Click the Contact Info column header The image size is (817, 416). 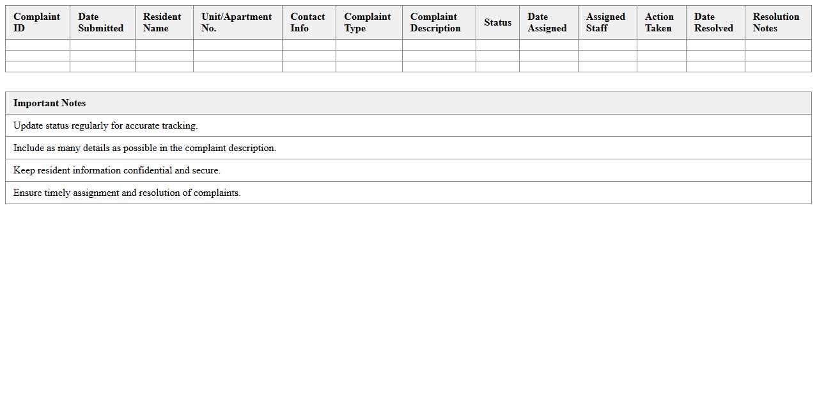308,22
